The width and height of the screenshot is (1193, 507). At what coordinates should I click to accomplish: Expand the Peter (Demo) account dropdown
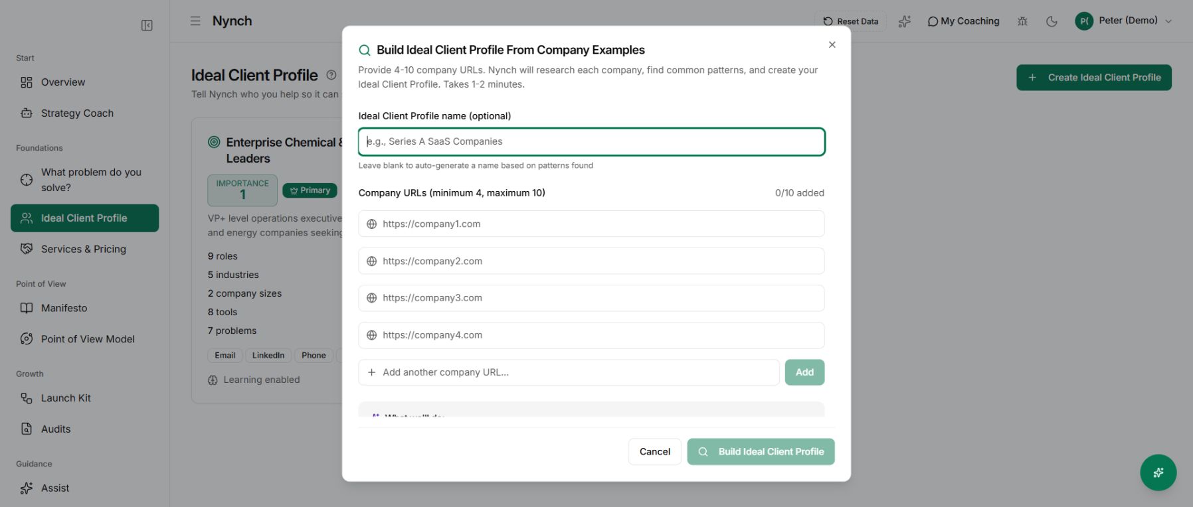coord(1168,21)
